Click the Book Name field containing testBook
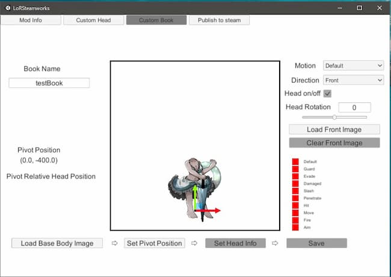This screenshot has height=277, width=391. 49,83
